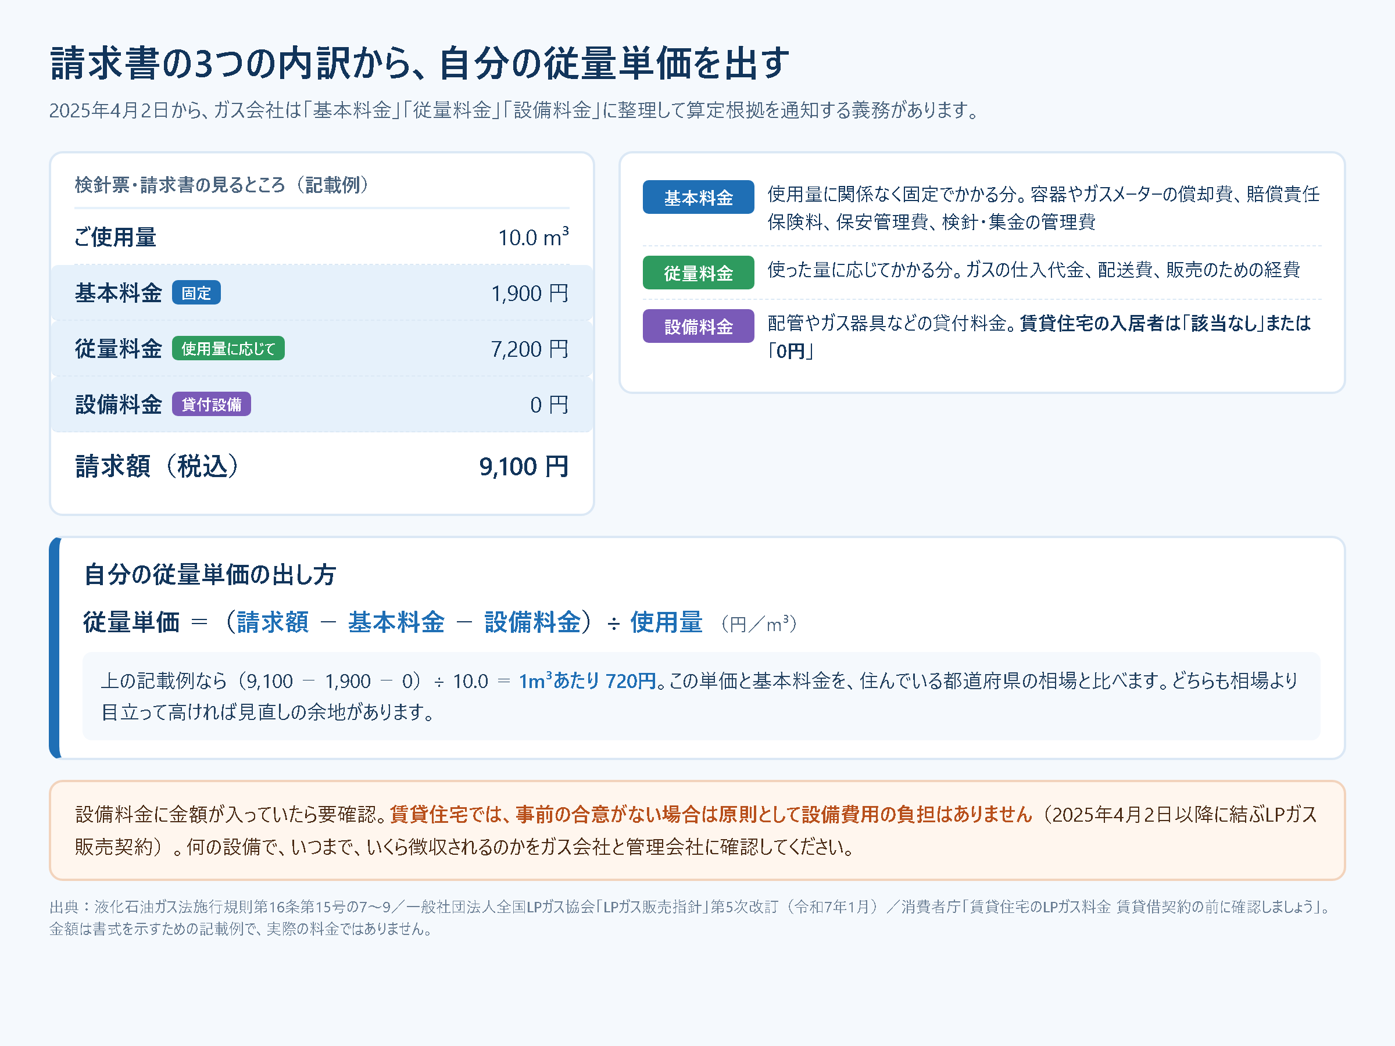
Task: Click the 7,200 円 amount
Action: pyautogui.click(x=530, y=349)
